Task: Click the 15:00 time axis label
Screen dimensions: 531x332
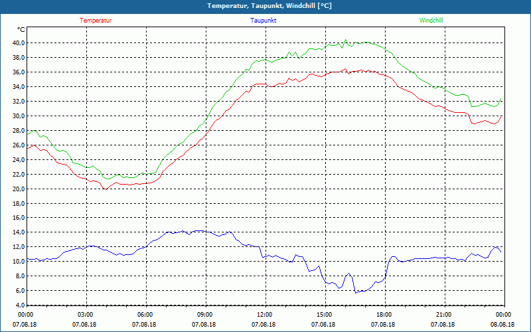Action: pyautogui.click(x=324, y=315)
